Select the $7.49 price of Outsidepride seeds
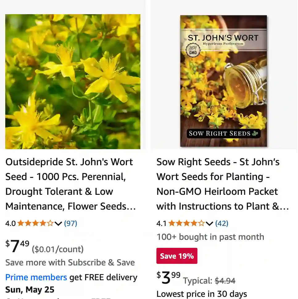This screenshot has width=298, height=299. [18, 246]
